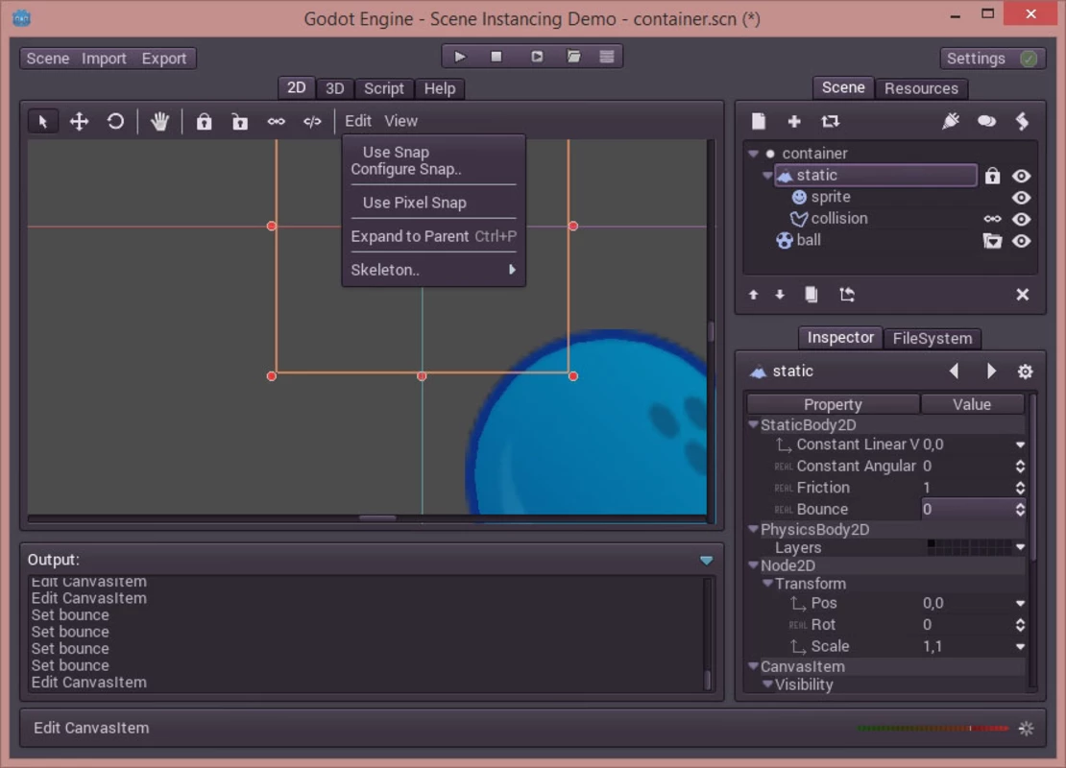Image resolution: width=1066 pixels, height=768 pixels.
Task: Click the add new node plus icon
Action: 794,121
